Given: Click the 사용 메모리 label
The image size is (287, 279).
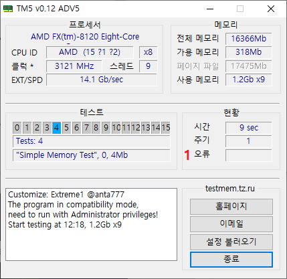Looking at the screenshot, I should pos(197,80).
